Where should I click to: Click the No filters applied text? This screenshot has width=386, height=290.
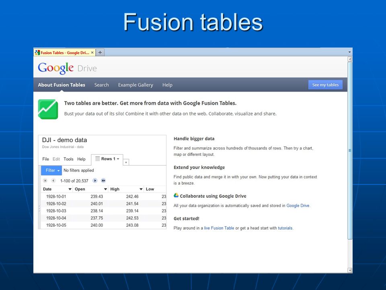78,170
